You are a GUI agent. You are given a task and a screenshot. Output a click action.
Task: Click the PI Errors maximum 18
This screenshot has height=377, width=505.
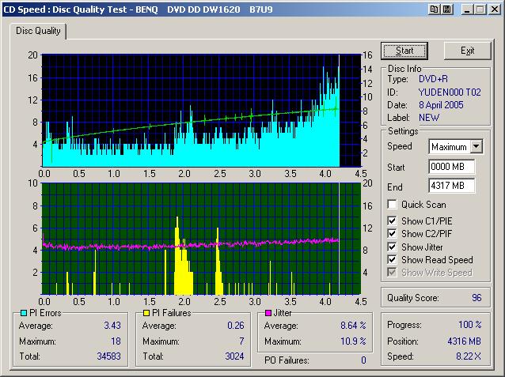[x=116, y=341]
